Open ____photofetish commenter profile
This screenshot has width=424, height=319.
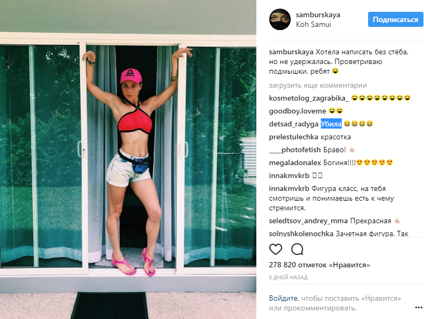pyautogui.click(x=294, y=150)
